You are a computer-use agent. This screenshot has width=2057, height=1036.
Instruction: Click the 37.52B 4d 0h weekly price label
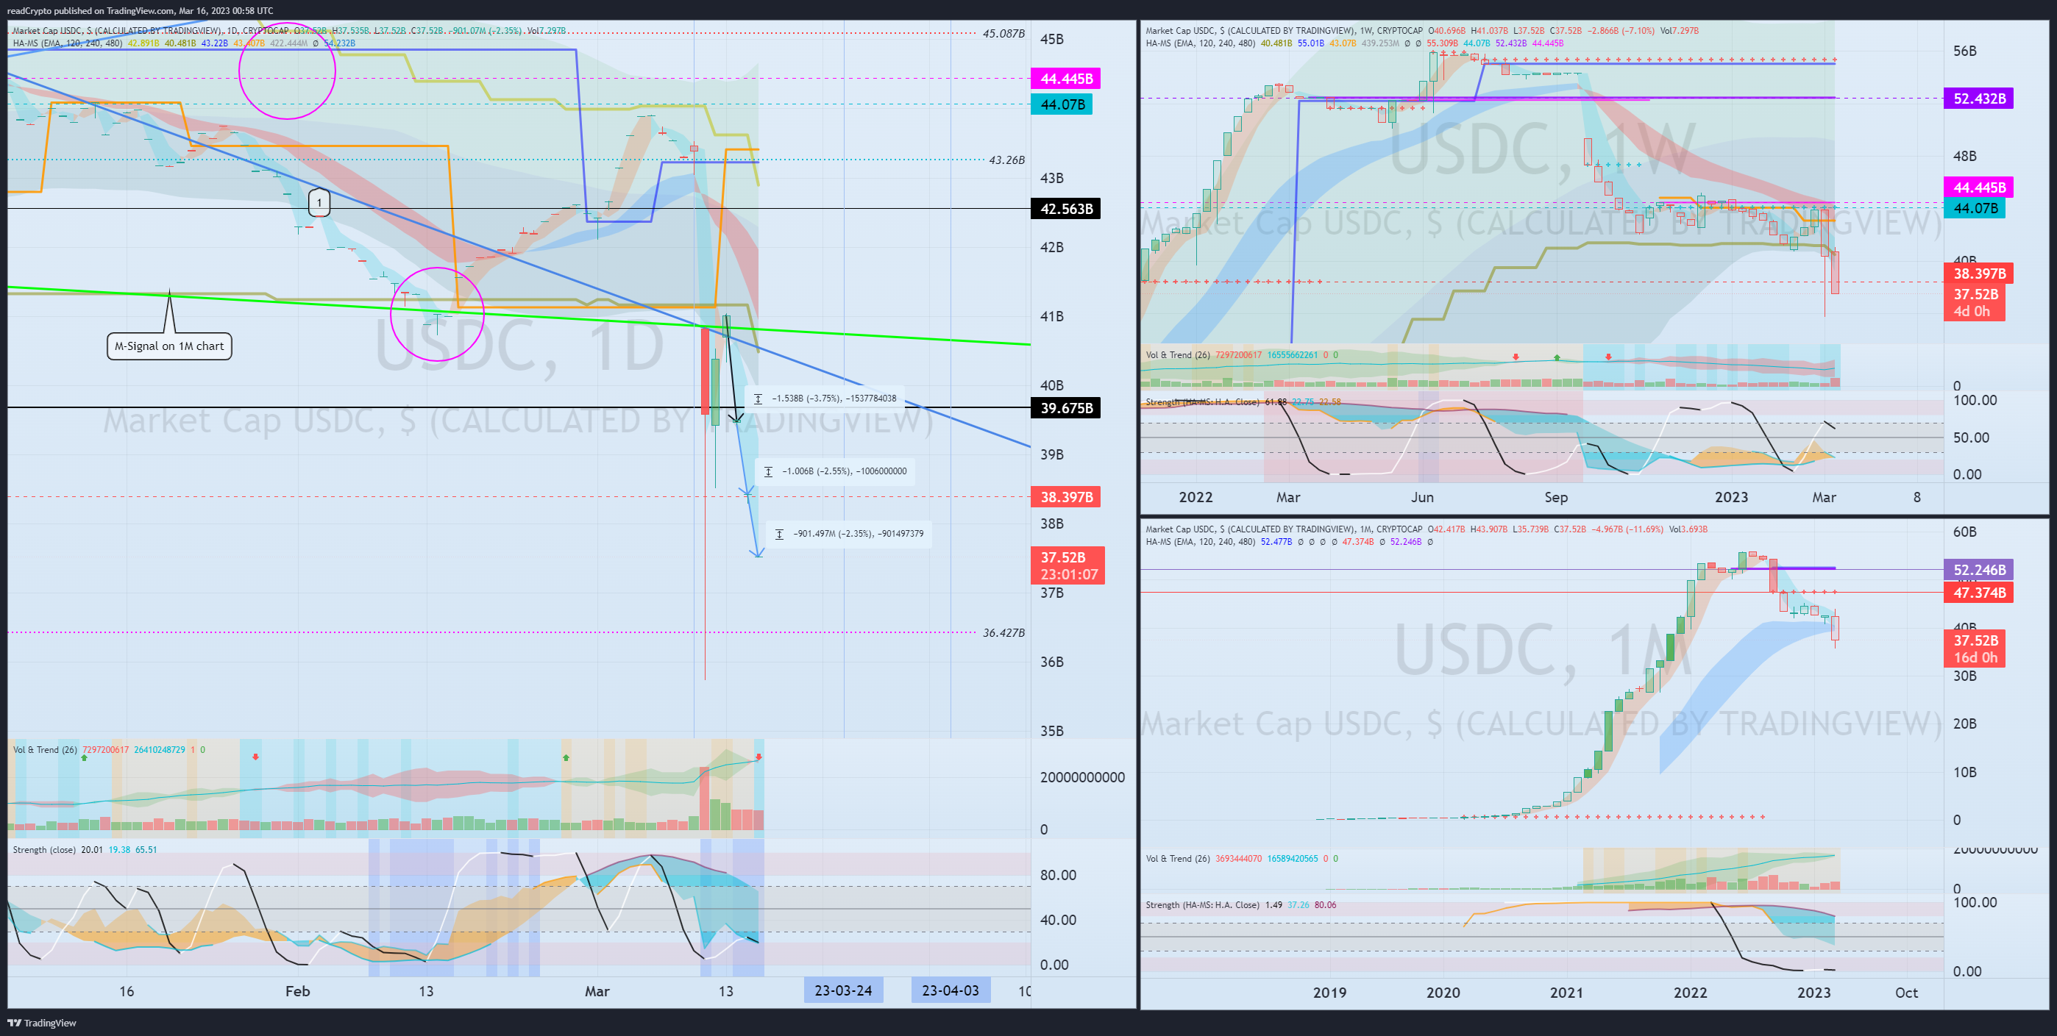[x=1975, y=302]
